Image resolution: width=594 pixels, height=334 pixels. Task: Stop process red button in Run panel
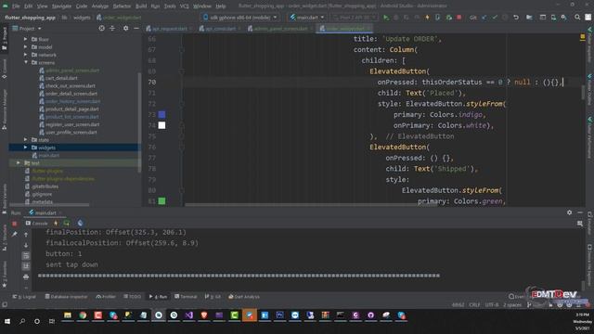pyautogui.click(x=15, y=224)
